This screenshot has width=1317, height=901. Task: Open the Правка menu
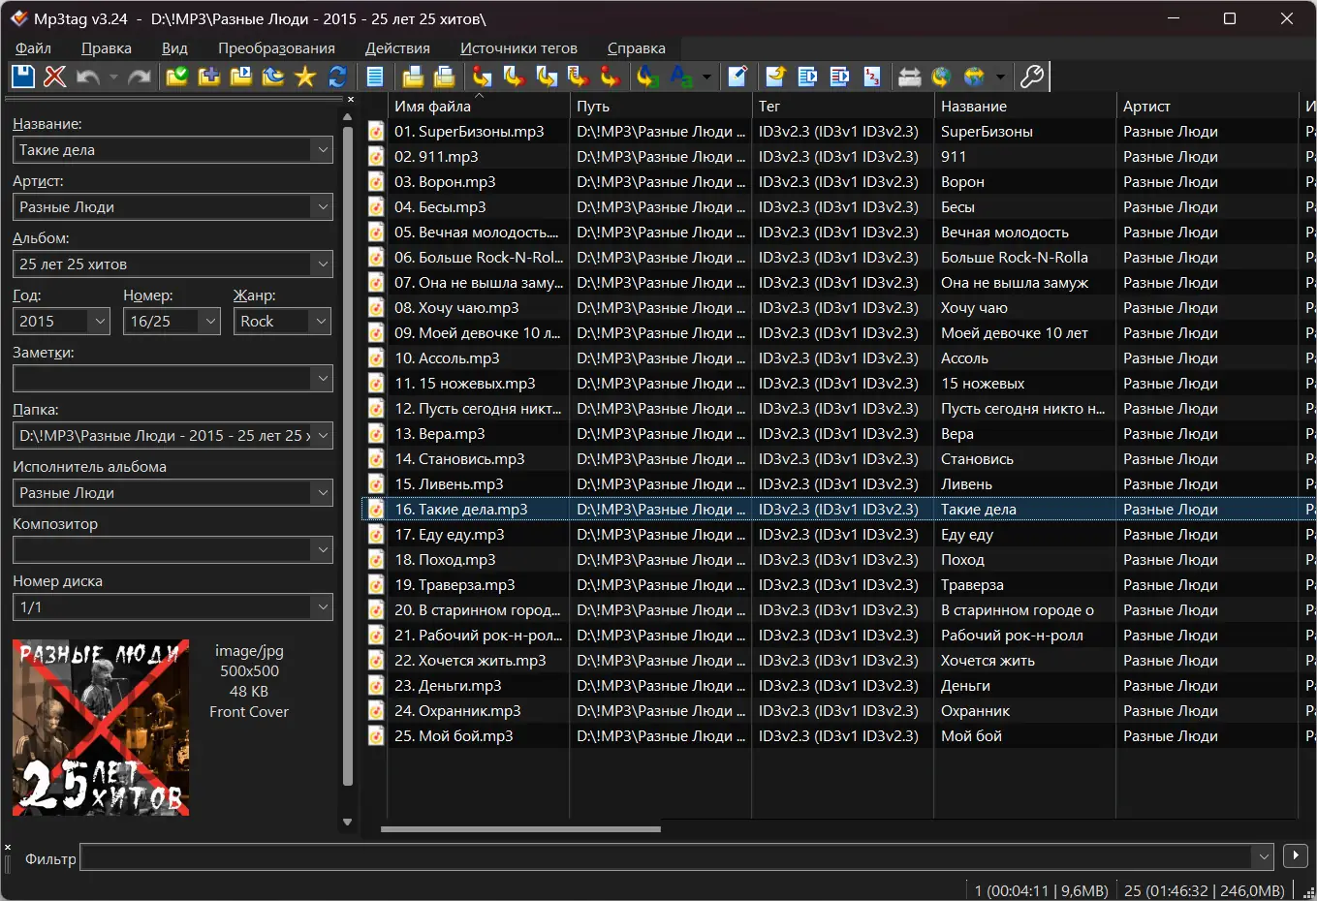[x=107, y=48]
